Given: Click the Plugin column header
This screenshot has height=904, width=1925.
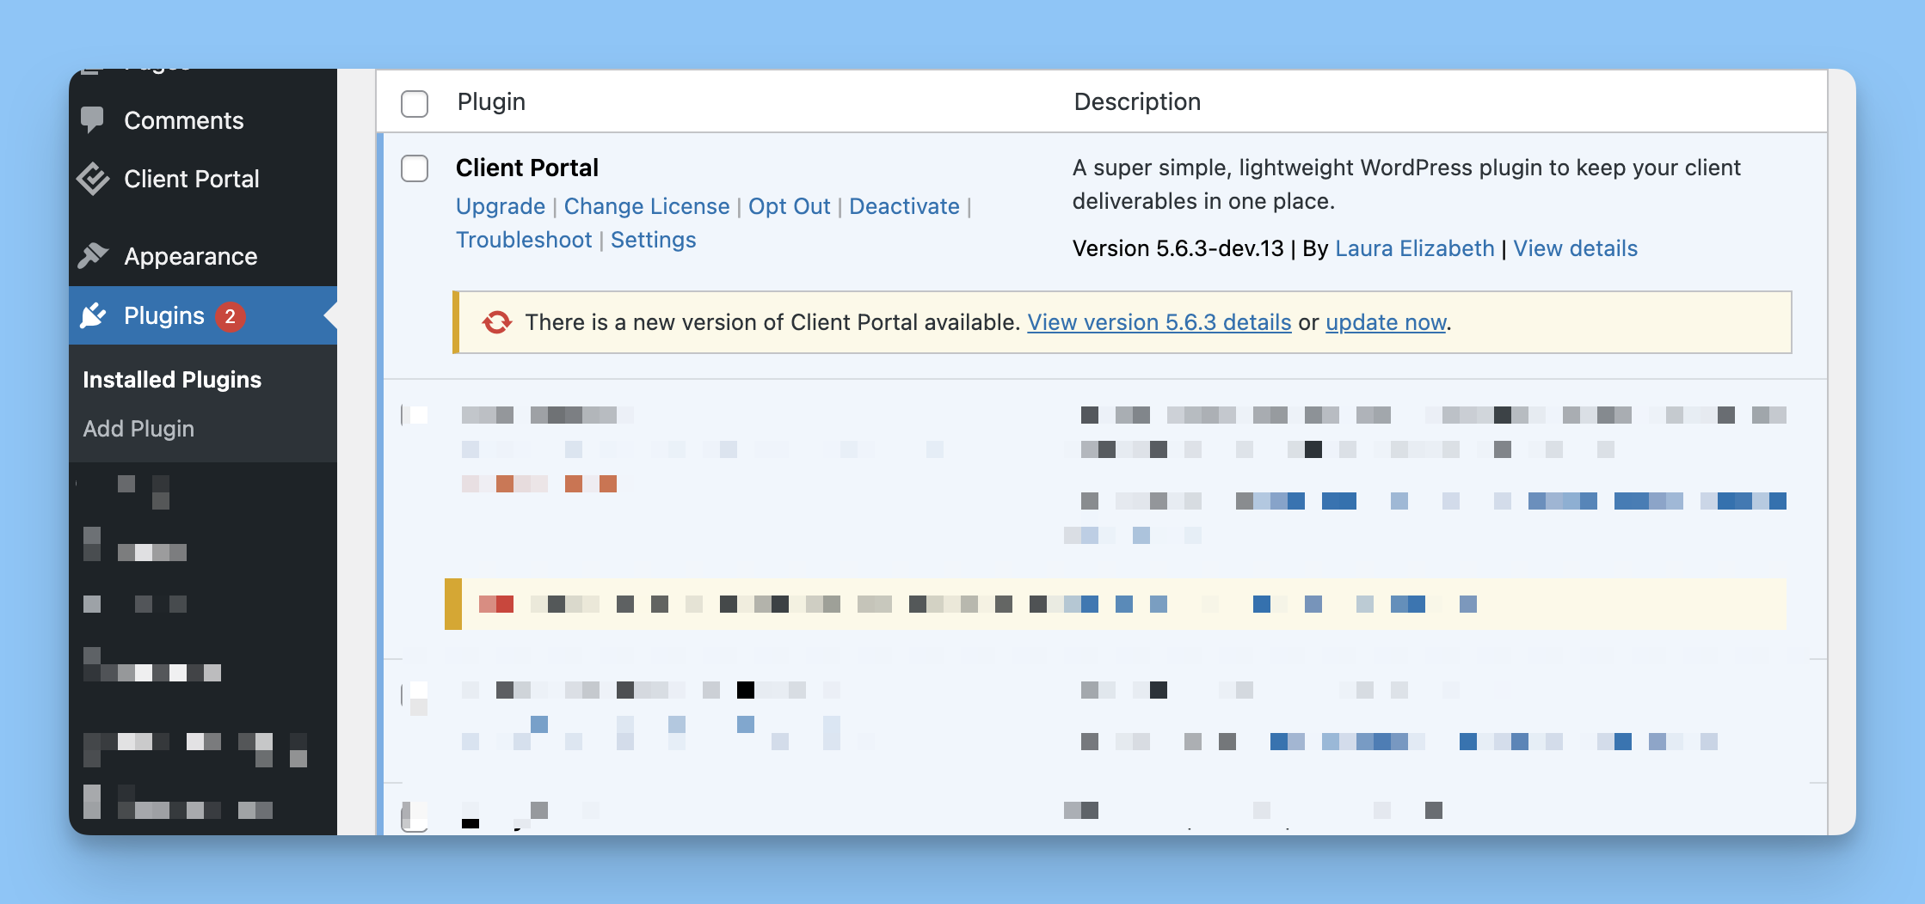Looking at the screenshot, I should tap(491, 101).
